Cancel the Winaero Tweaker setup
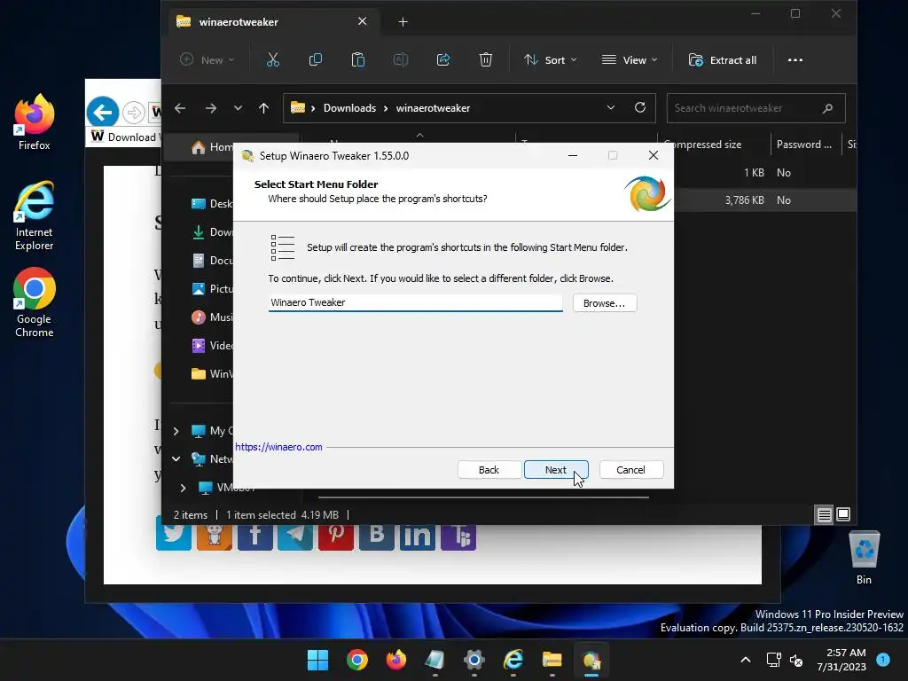The height and width of the screenshot is (681, 908). [630, 470]
